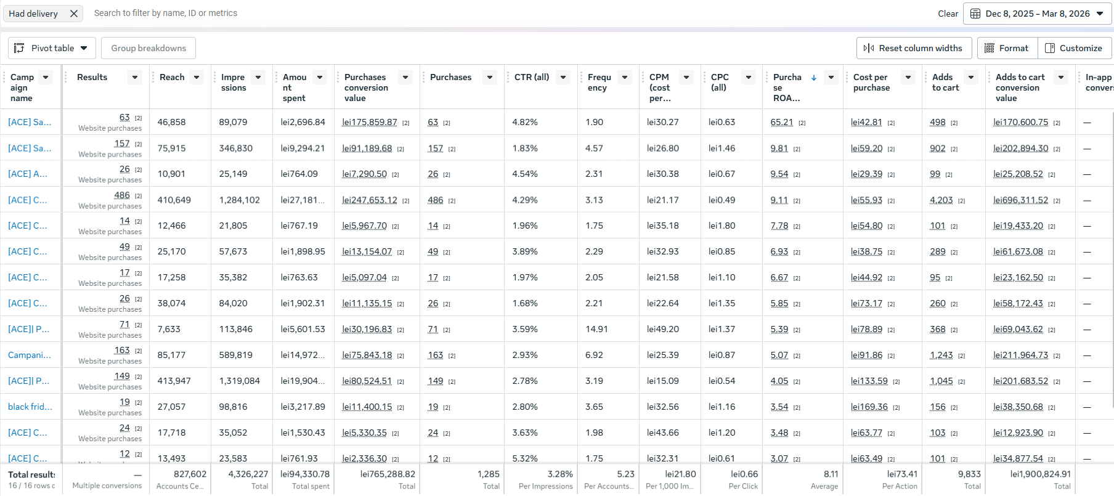Screen dimensions: 1114x496
Task: Click amount spent lei9,294.21
Action: pos(303,148)
